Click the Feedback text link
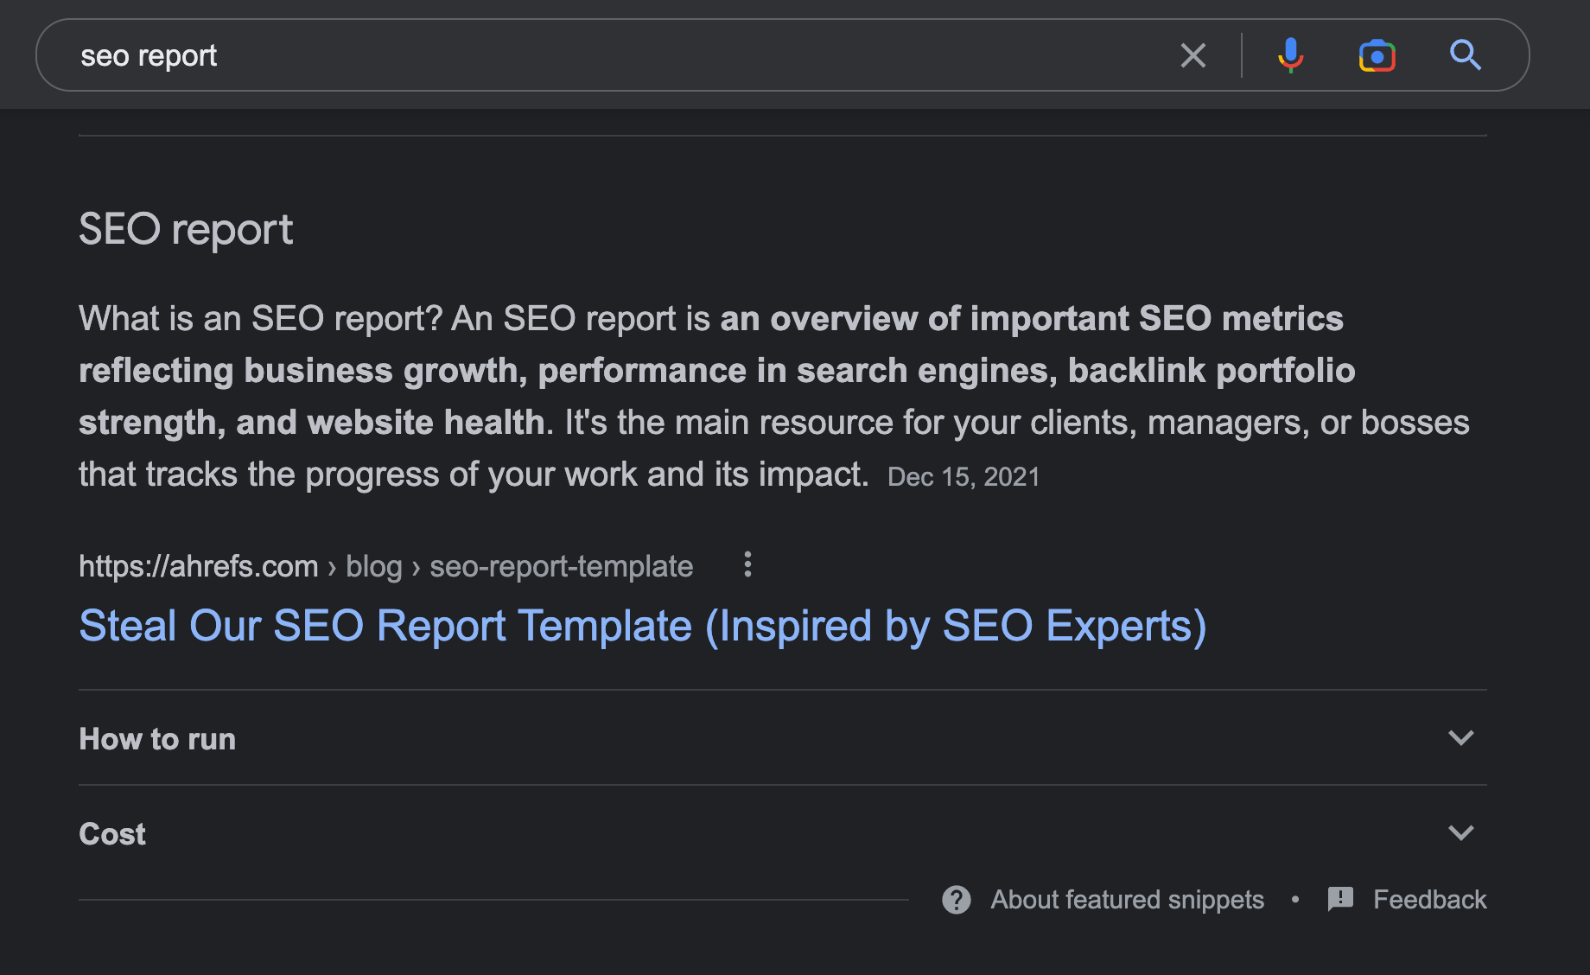This screenshot has width=1590, height=975. pos(1429,900)
